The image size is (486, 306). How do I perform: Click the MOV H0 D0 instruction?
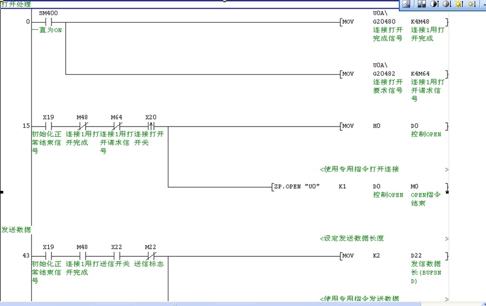point(347,126)
